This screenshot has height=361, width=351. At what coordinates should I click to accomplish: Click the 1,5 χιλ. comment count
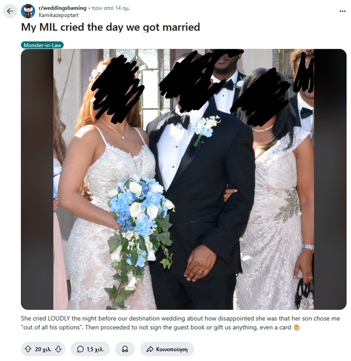95,349
